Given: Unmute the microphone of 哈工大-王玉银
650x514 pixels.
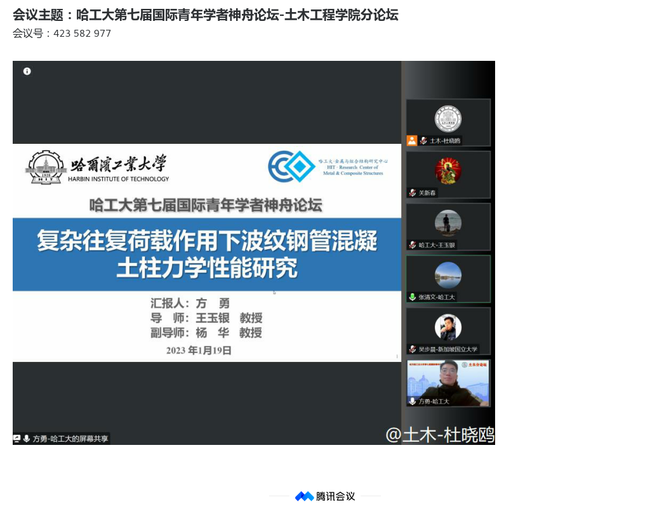Looking at the screenshot, I should click(413, 245).
